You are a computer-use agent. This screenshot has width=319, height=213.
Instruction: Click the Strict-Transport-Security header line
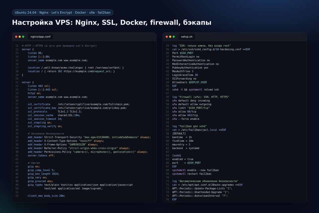89,137
